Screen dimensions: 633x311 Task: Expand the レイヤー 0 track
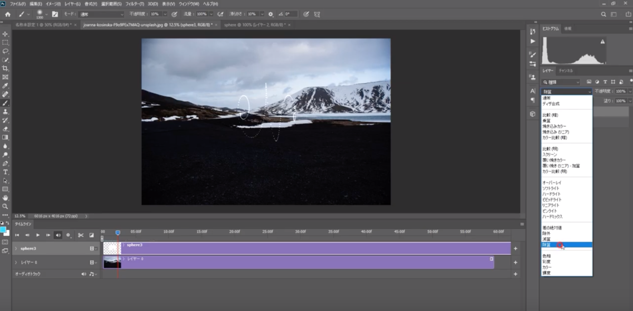[x=16, y=262]
